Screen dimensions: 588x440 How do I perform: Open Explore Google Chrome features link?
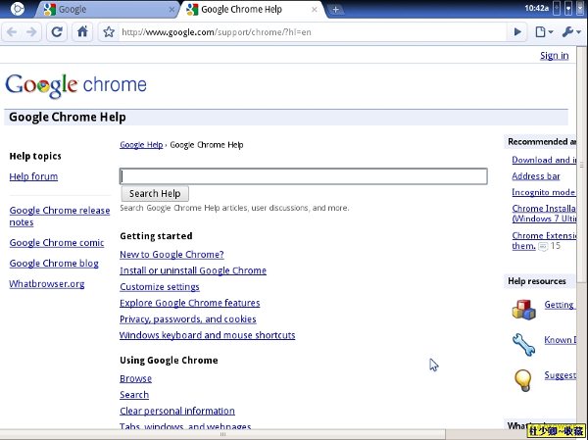pyautogui.click(x=190, y=303)
